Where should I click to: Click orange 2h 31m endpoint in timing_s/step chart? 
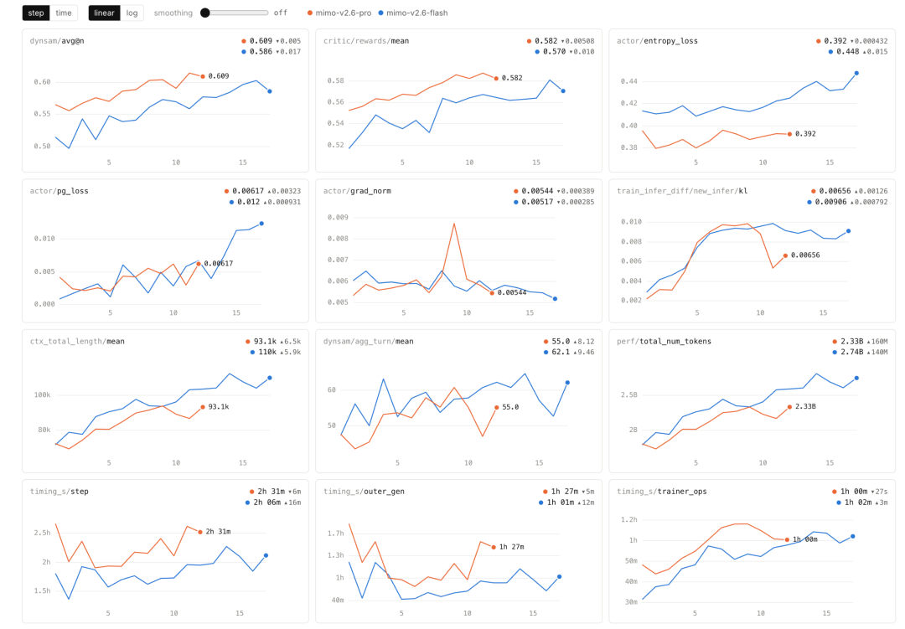point(200,532)
